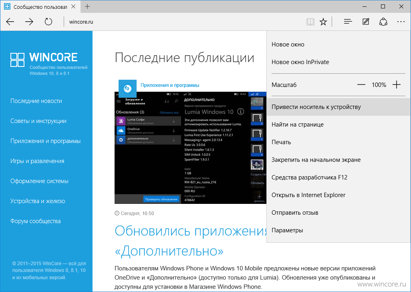Open Устройства и железо sidebar link
This screenshot has width=411, height=292.
(x=38, y=201)
